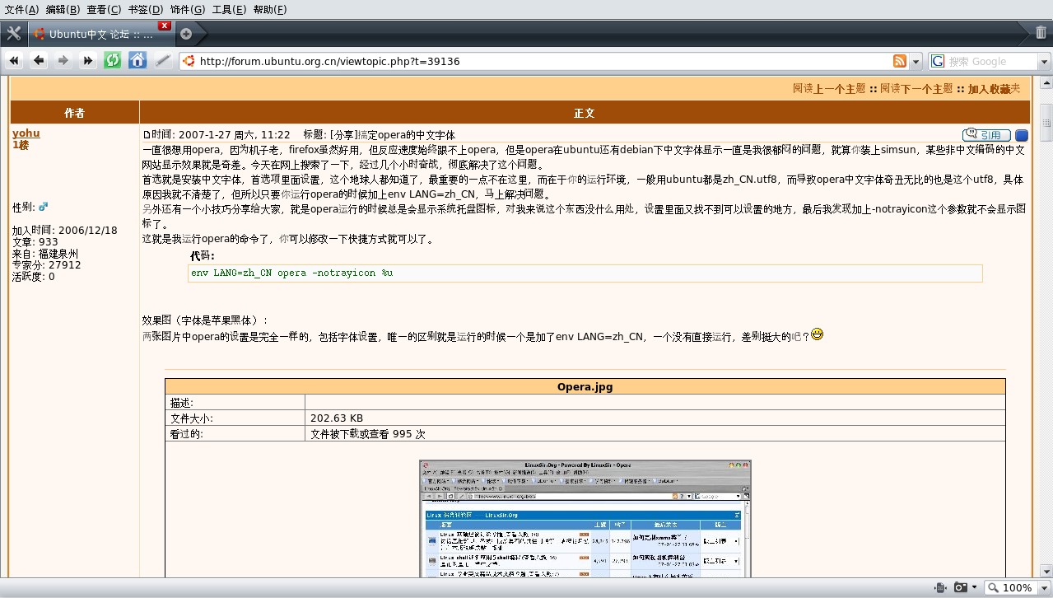This screenshot has width=1053, height=598.
Task: Click the smiley emoticon in the post
Action: click(818, 334)
